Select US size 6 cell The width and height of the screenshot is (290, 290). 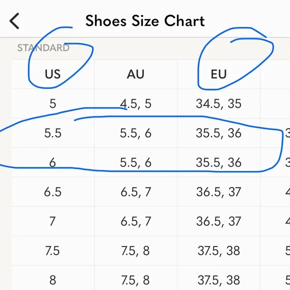pos(52,162)
